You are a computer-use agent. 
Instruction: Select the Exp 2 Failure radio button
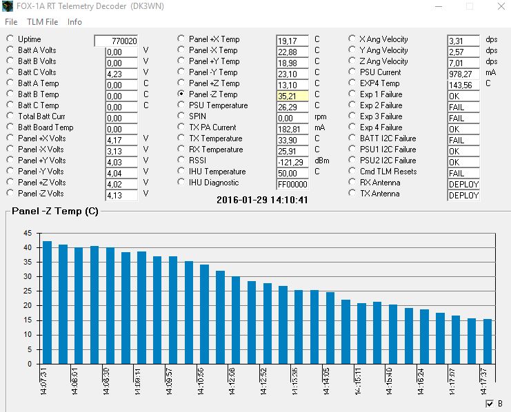click(x=352, y=105)
